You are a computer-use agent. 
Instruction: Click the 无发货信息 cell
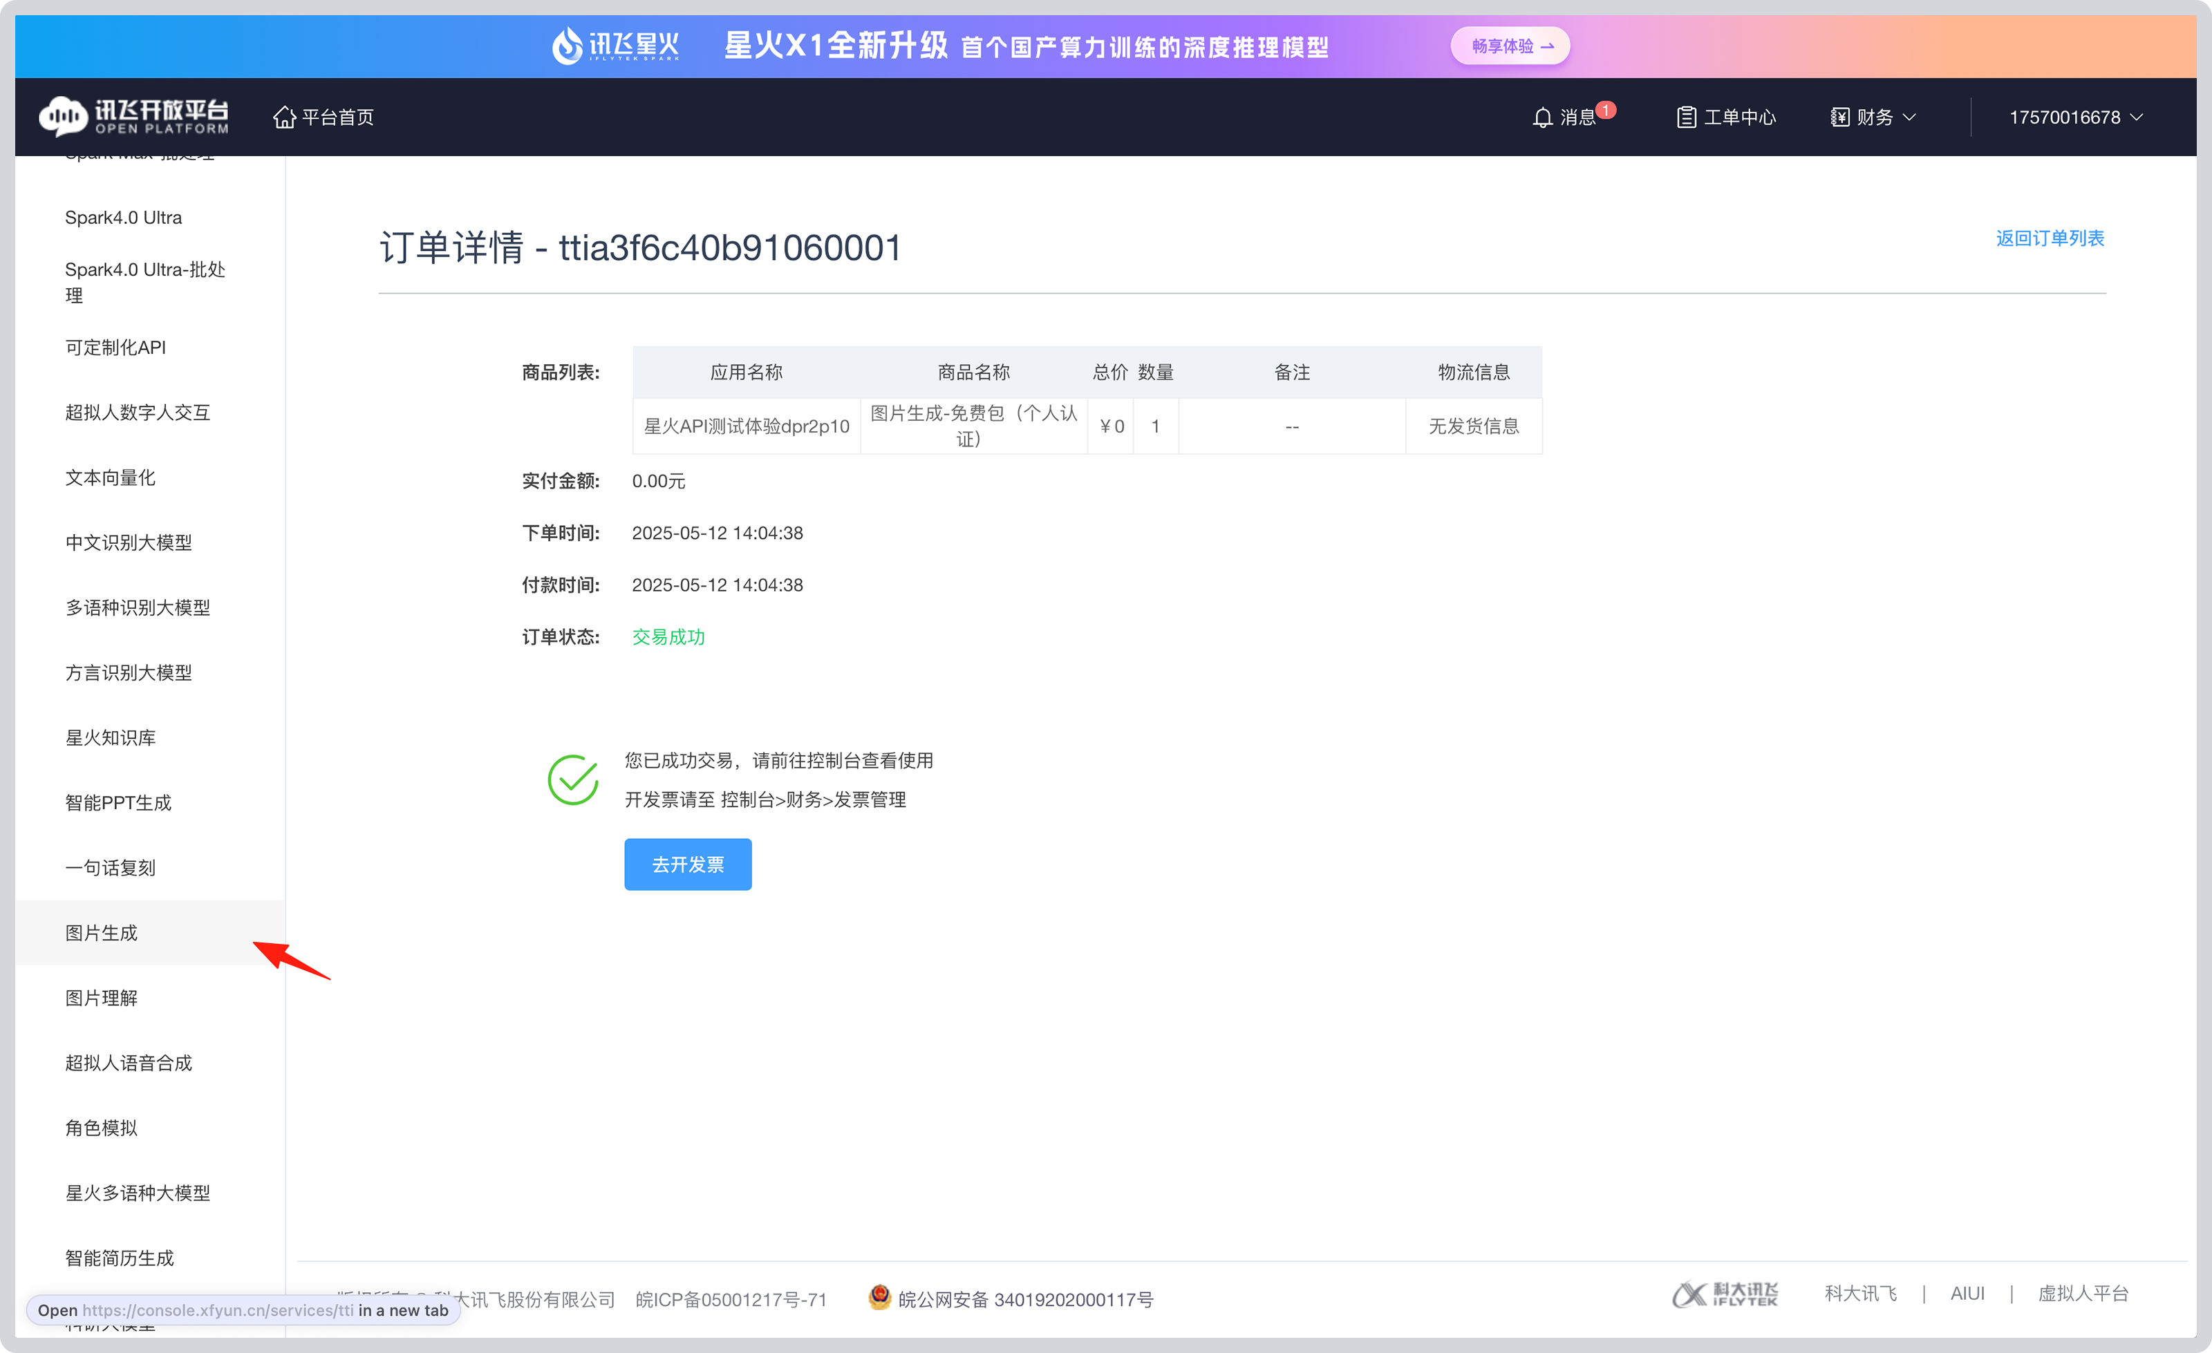tap(1473, 426)
